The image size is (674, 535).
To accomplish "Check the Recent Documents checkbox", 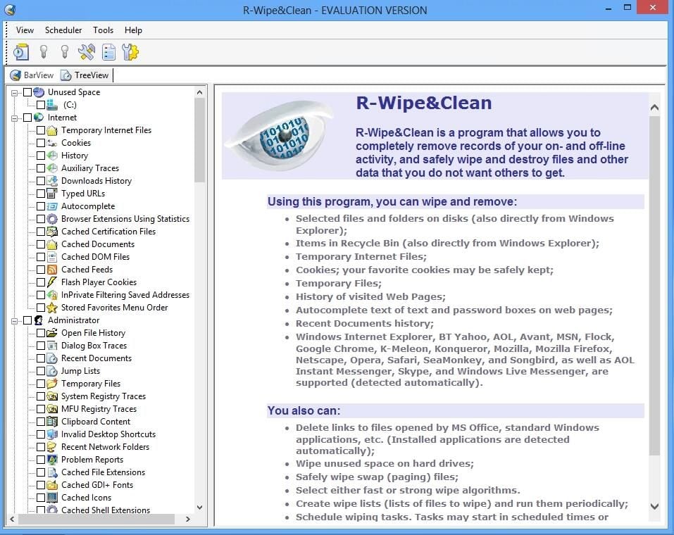I will click(x=41, y=358).
